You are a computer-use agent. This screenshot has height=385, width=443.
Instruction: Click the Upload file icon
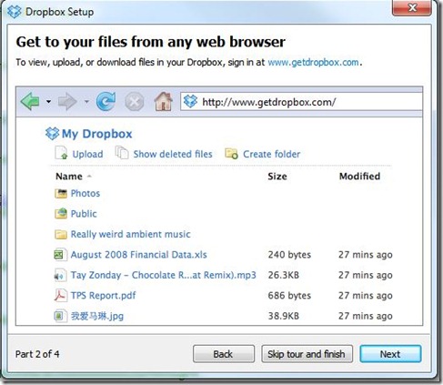tap(62, 153)
